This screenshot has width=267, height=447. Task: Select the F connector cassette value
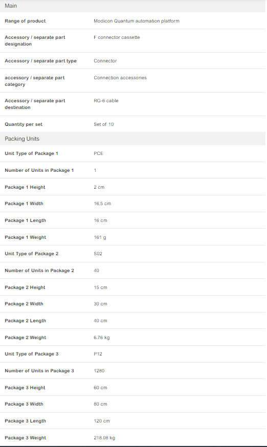pos(117,37)
